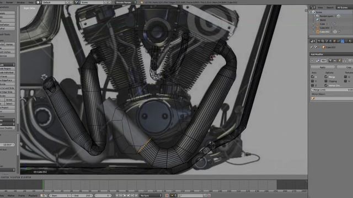
Task: Open the properties editor type selector
Action: (x=313, y=41)
